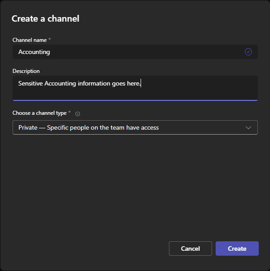
Task: Click the channel type info icon
Action: tap(78, 114)
